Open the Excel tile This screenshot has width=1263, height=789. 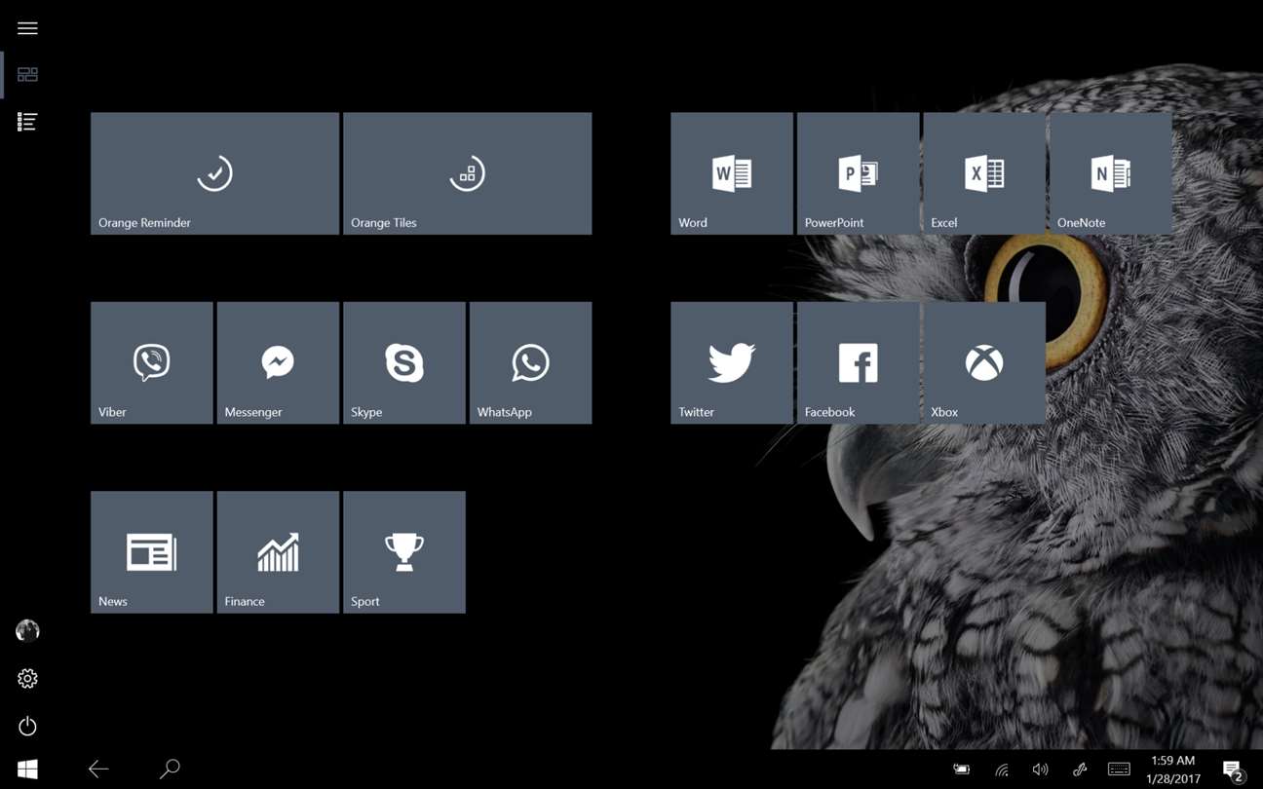click(984, 173)
